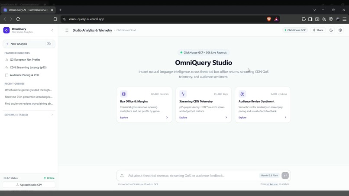Image resolution: width=349 pixels, height=196 pixels.
Task: Click the Online OLAP status indicator
Action: pos(49,178)
